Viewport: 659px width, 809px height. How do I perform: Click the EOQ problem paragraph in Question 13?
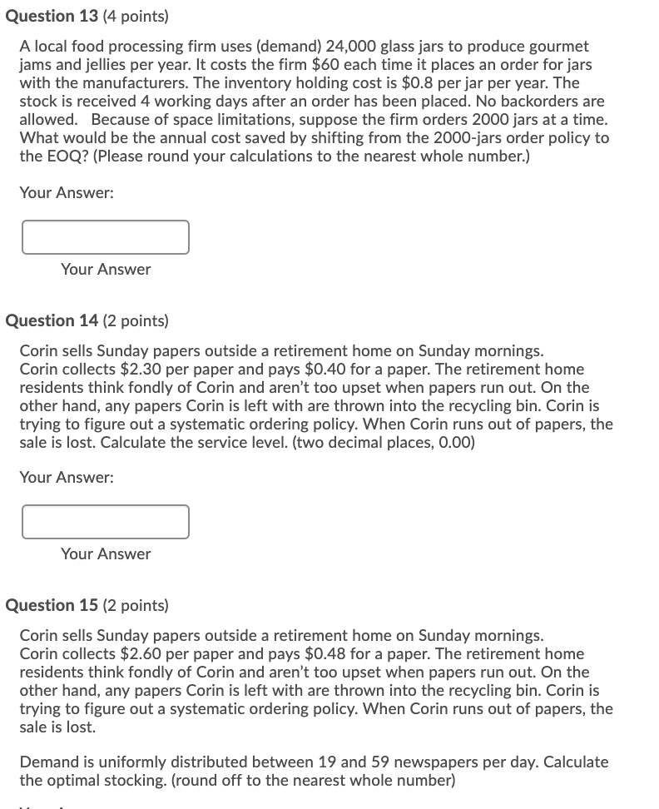[316, 101]
